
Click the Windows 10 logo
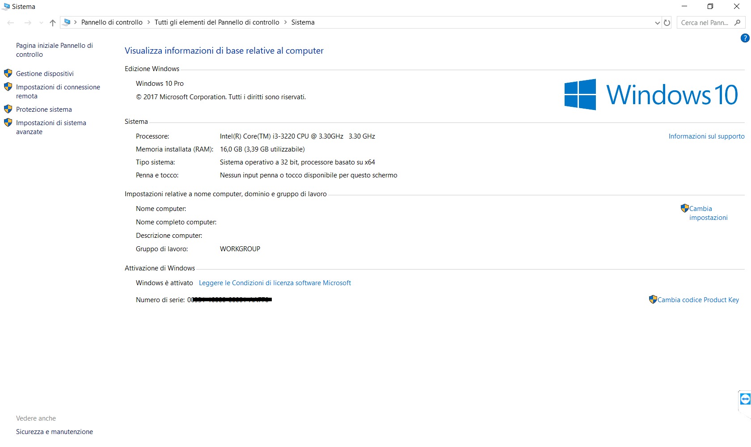pyautogui.click(x=650, y=94)
